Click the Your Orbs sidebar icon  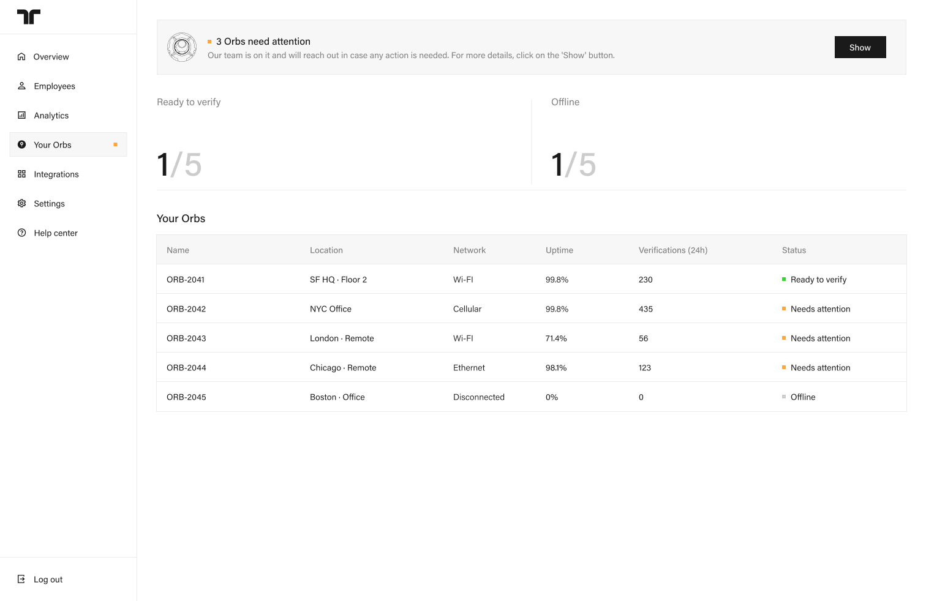point(21,144)
